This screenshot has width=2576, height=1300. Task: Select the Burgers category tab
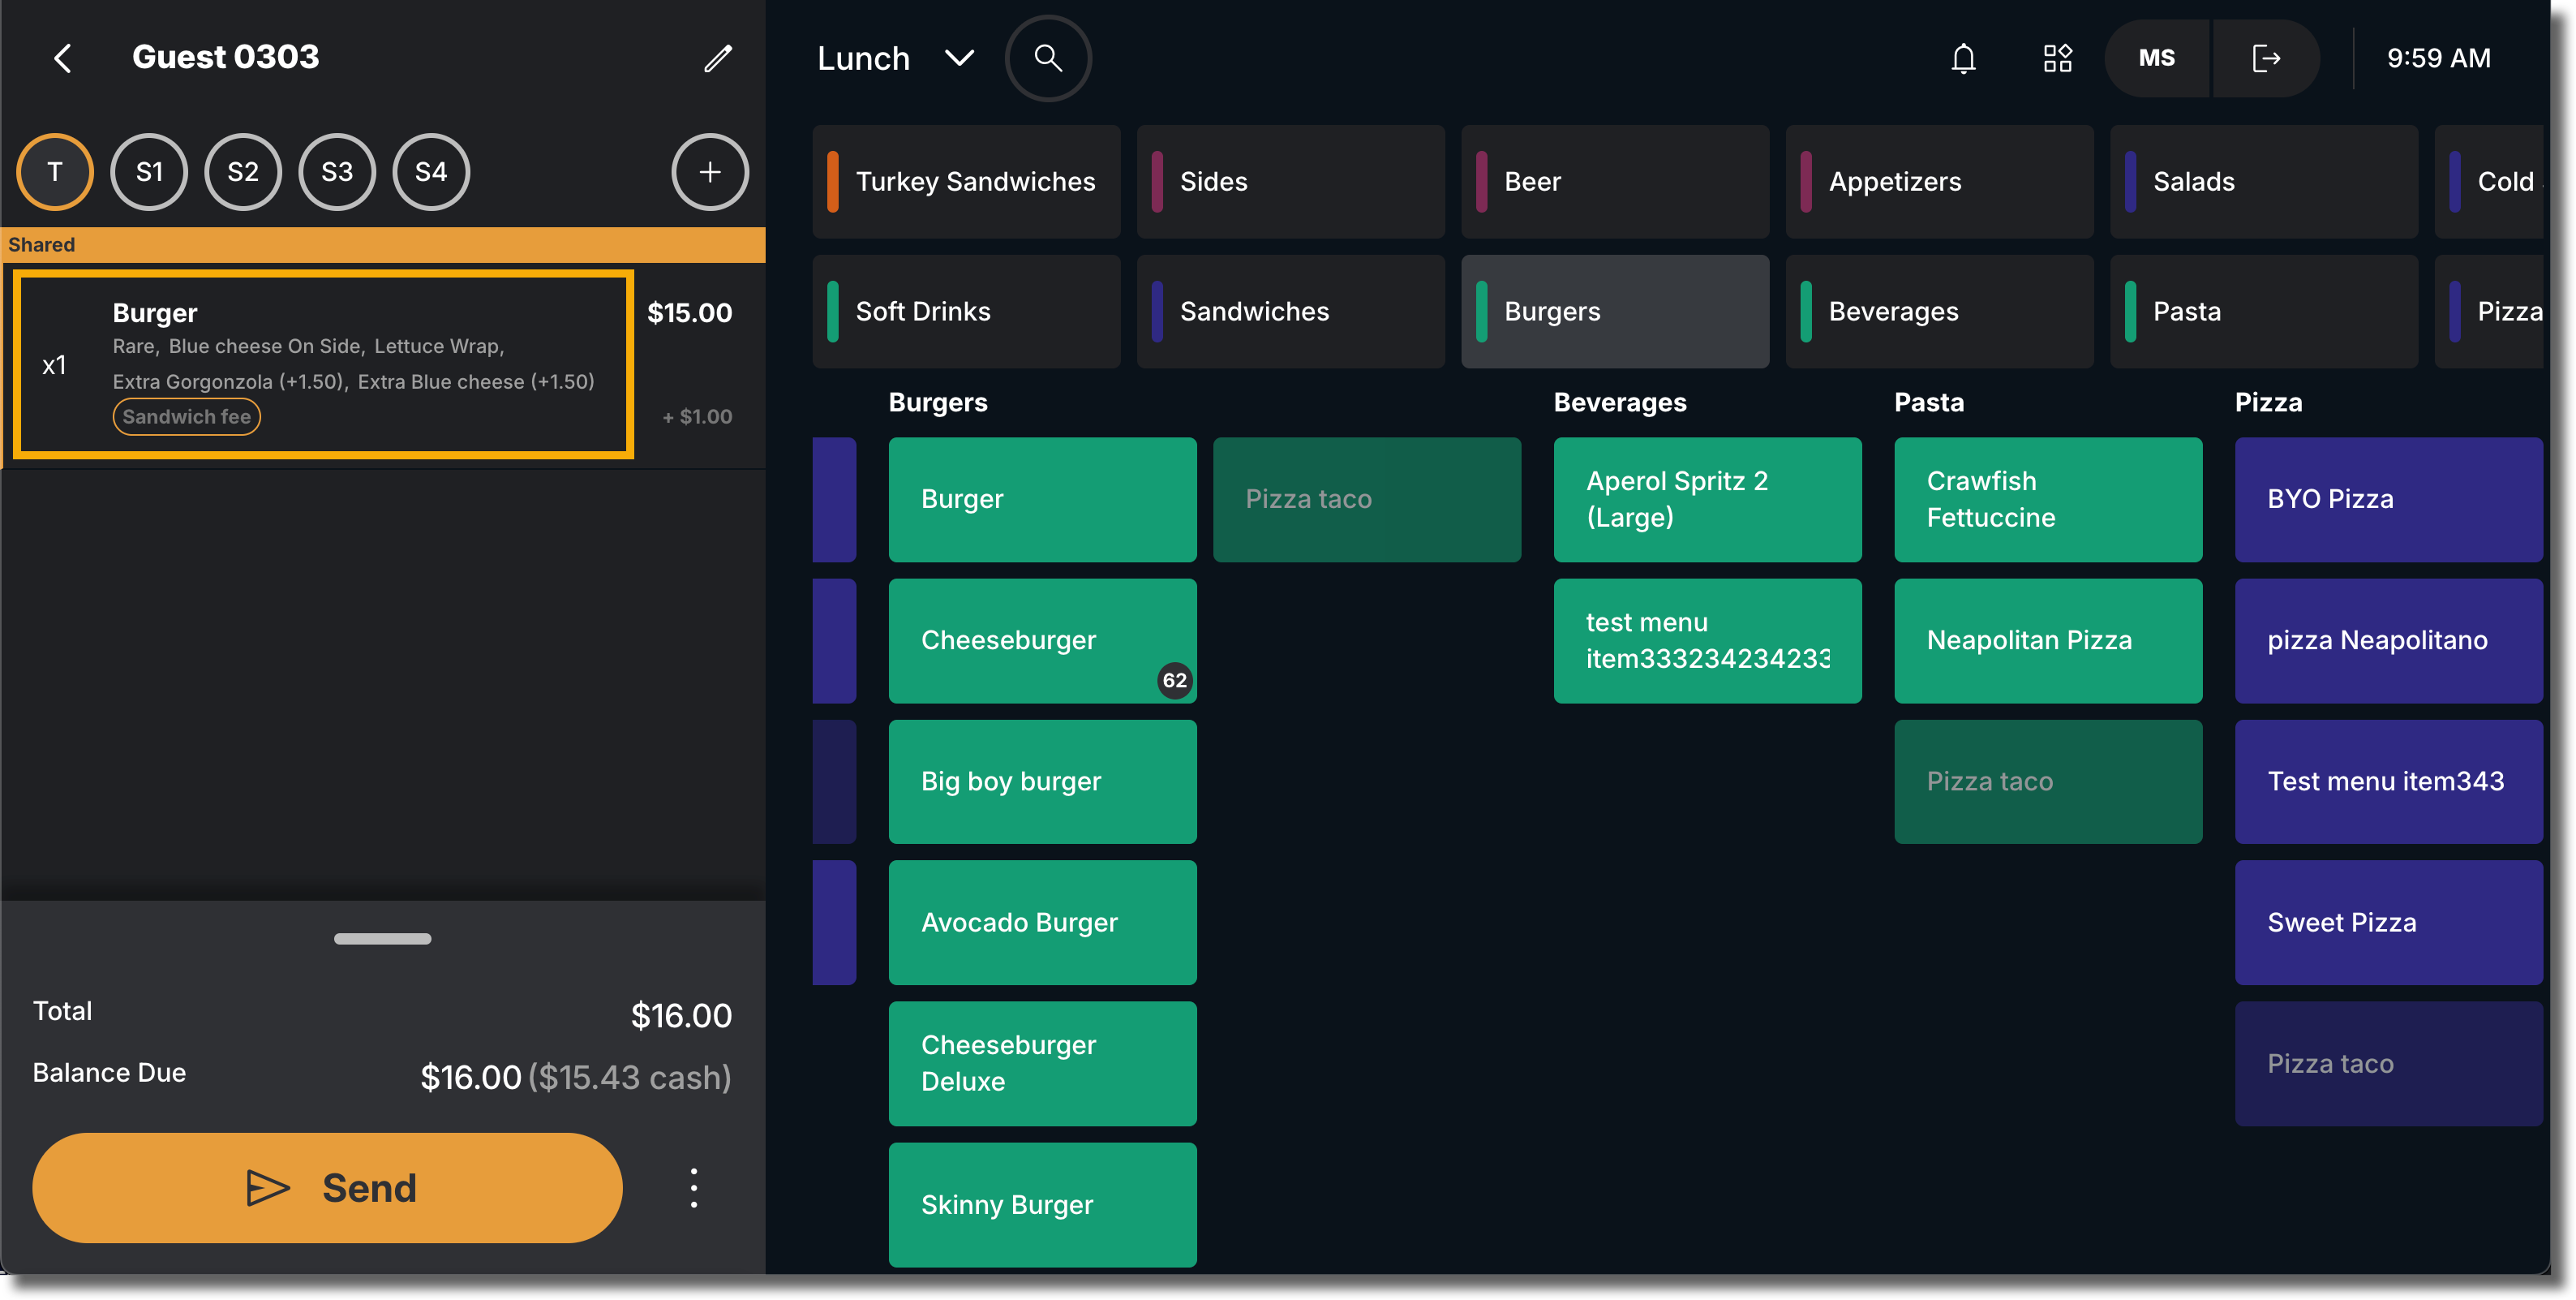pyautogui.click(x=1615, y=312)
